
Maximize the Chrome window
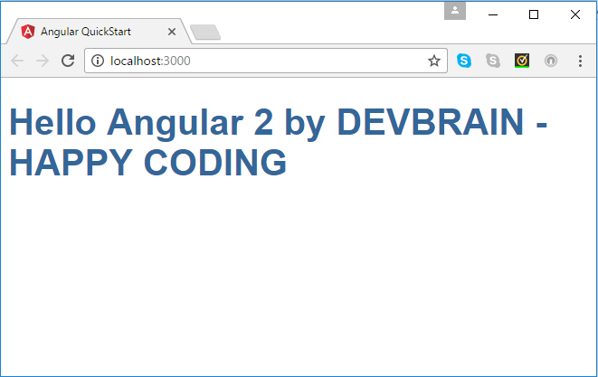pyautogui.click(x=534, y=14)
